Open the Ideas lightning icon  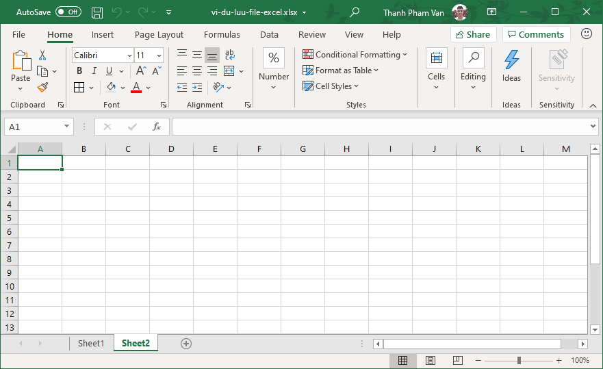click(x=511, y=60)
